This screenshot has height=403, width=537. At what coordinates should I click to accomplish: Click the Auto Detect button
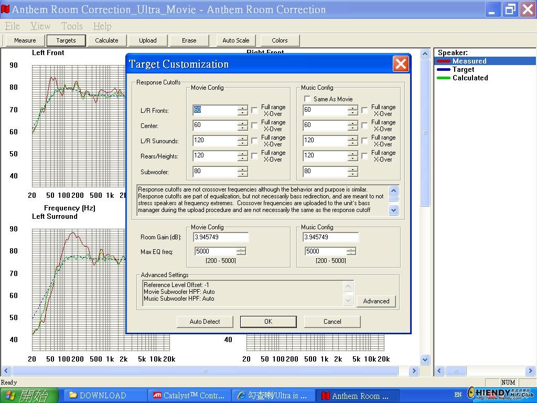click(x=205, y=322)
